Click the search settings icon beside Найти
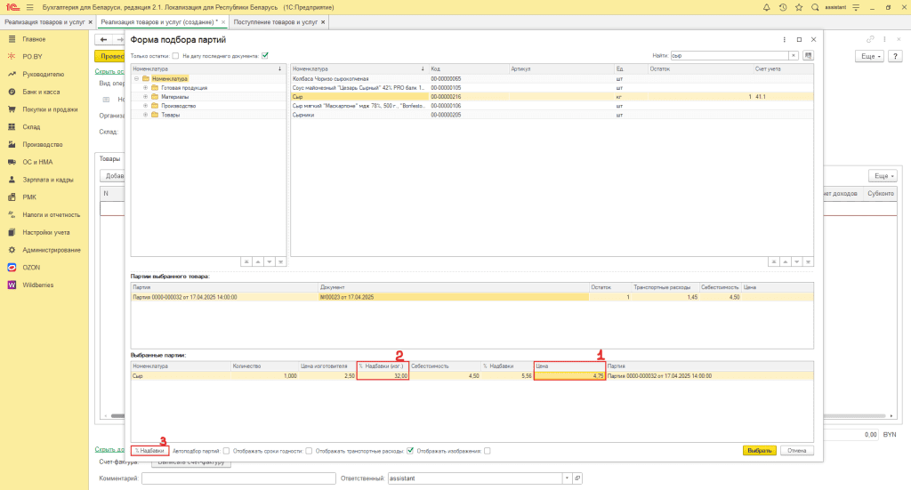The height and width of the screenshot is (490, 911). tap(808, 56)
